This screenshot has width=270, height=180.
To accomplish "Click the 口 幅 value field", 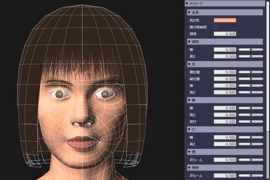I will pos(225,137).
